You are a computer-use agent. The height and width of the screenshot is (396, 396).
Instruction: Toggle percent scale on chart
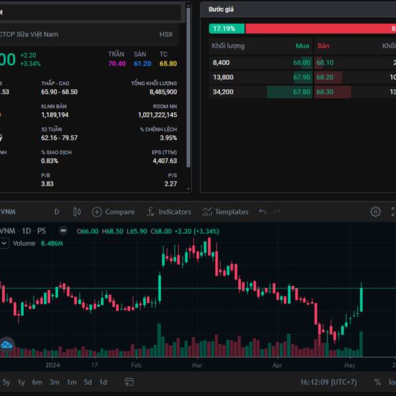pyautogui.click(x=378, y=382)
